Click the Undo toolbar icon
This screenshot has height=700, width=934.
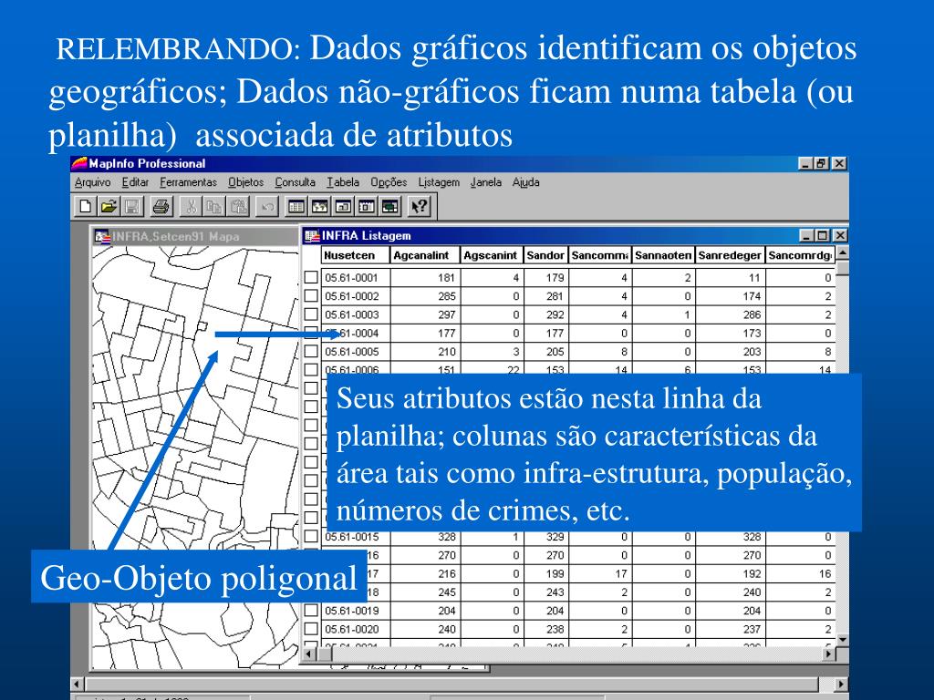pos(267,207)
